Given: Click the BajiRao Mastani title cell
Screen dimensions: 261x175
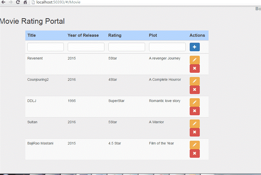Looking at the screenshot, I should tap(40, 143).
